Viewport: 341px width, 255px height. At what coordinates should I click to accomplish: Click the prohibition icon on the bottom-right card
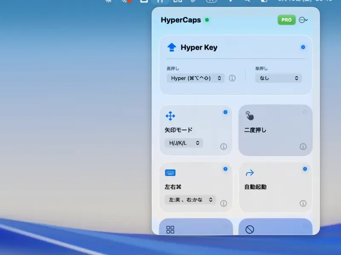250,229
